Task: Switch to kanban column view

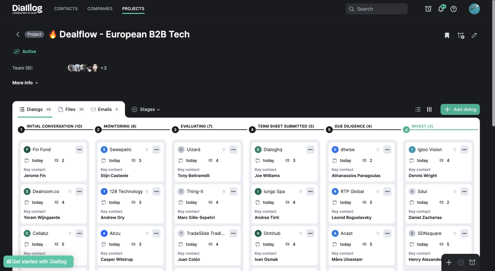Action: [429, 109]
